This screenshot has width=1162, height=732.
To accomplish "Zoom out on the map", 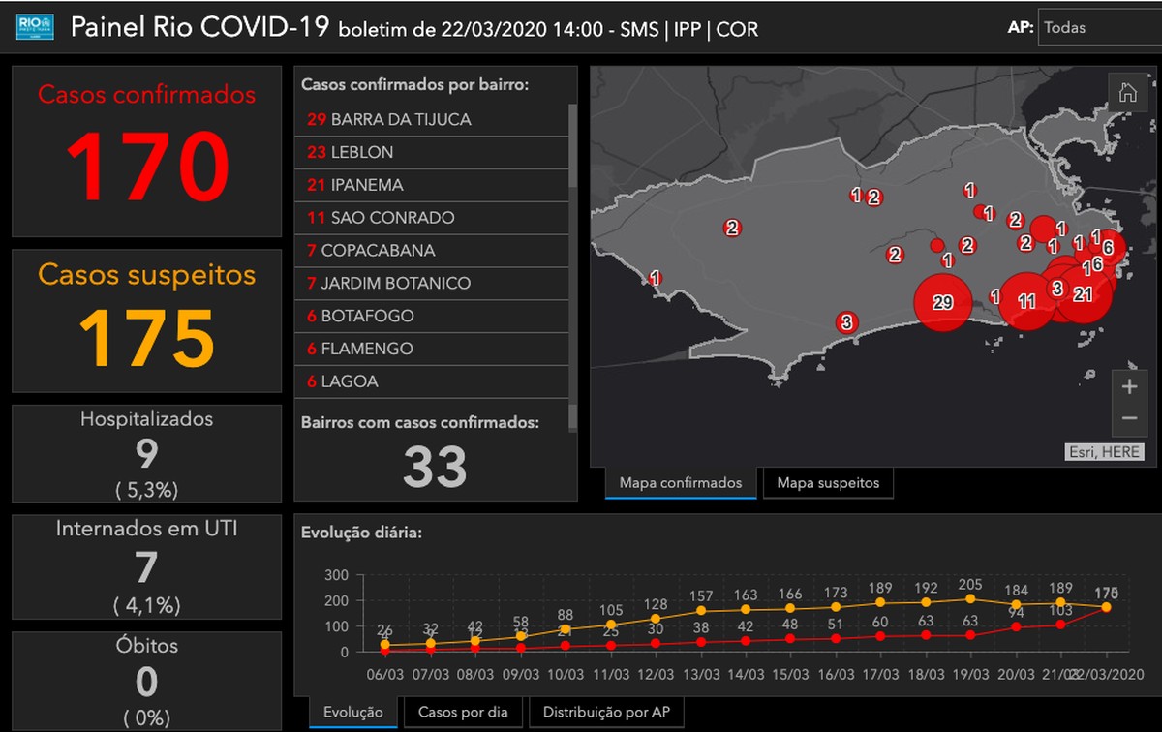I will tap(1129, 418).
